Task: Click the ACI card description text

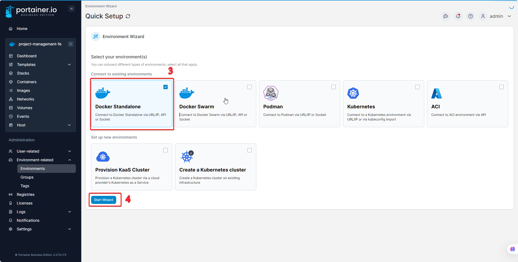Action: click(x=459, y=115)
